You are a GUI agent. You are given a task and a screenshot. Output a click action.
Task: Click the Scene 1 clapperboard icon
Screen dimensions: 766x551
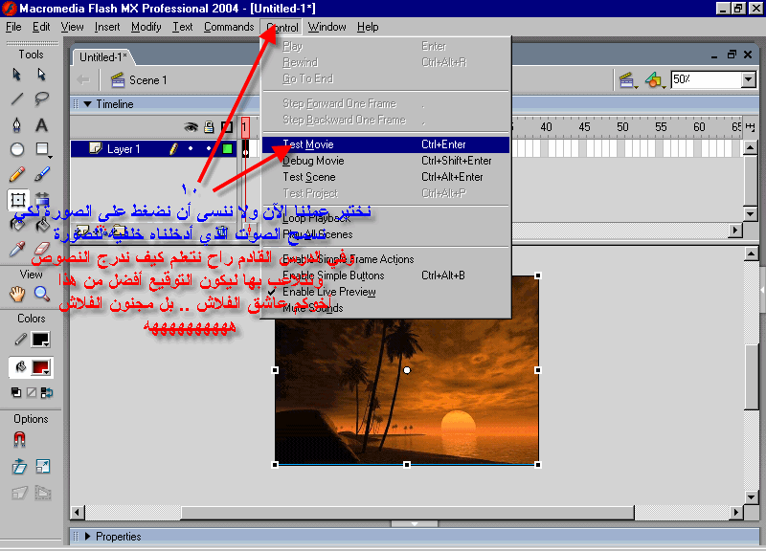point(118,80)
